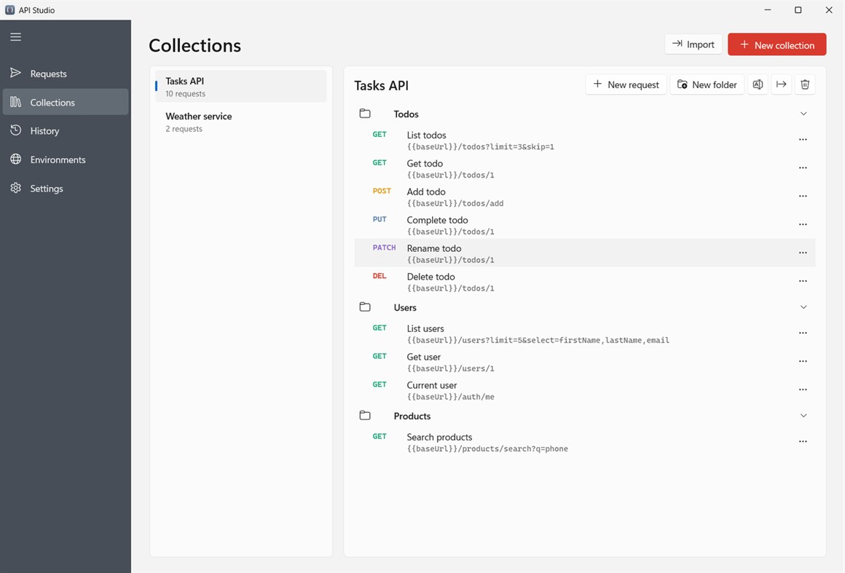Select Collections in the sidebar
The width and height of the screenshot is (845, 573).
click(x=66, y=102)
